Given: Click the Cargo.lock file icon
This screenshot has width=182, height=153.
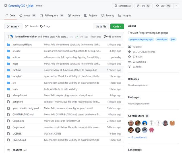Looking at the screenshot, I should (x=9, y=121).
